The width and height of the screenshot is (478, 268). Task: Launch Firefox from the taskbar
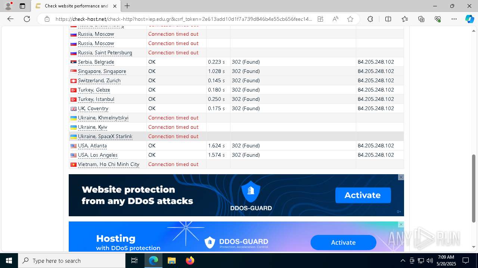coord(190,261)
